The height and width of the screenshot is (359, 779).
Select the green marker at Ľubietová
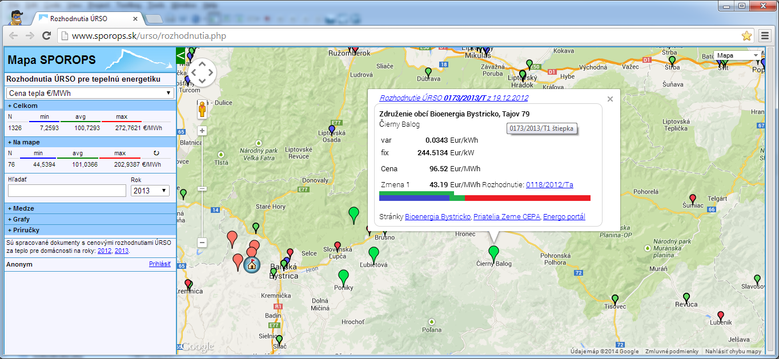coord(374,254)
